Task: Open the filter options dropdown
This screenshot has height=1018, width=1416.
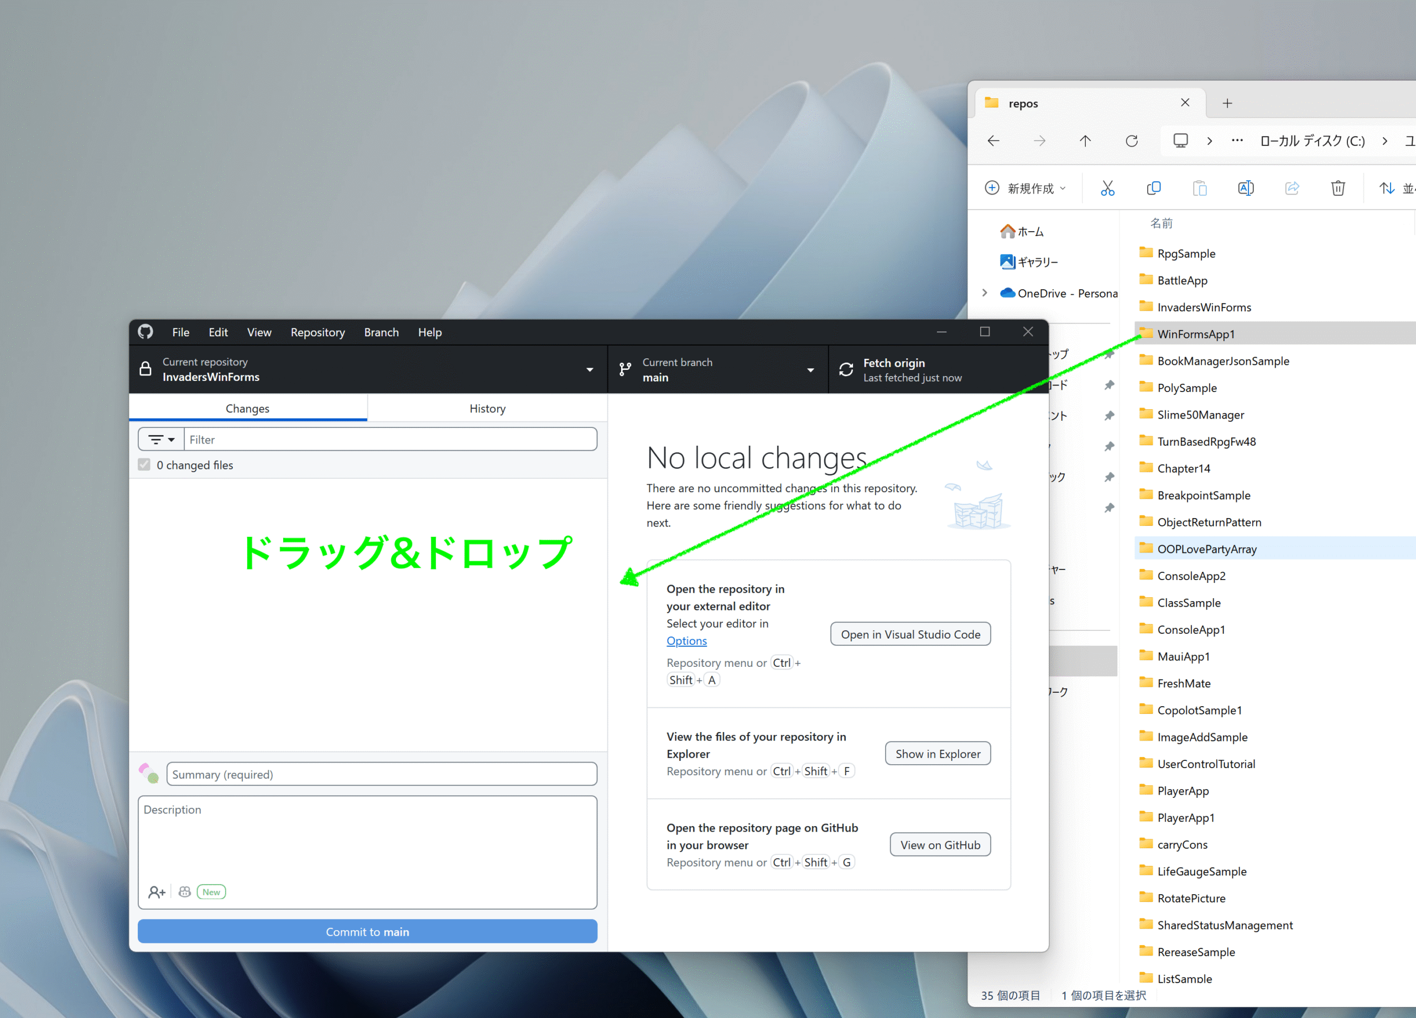Action: (161, 440)
